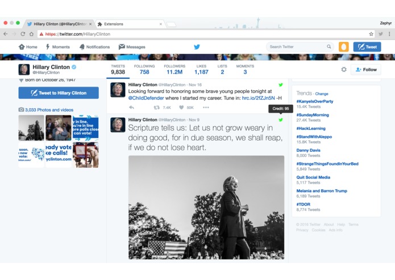Open the large Nov 9 tweet photo
The height and width of the screenshot is (280, 395).
[206, 207]
